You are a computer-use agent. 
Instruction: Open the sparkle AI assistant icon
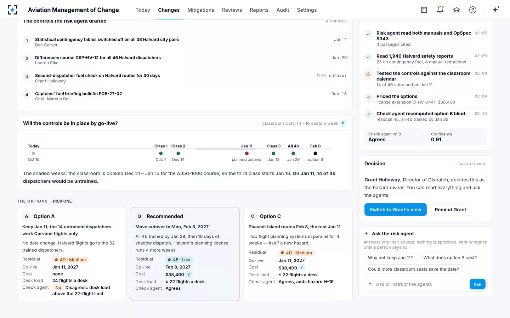click(x=496, y=10)
